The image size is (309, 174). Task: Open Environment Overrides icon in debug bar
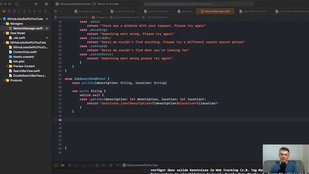pos(111,165)
